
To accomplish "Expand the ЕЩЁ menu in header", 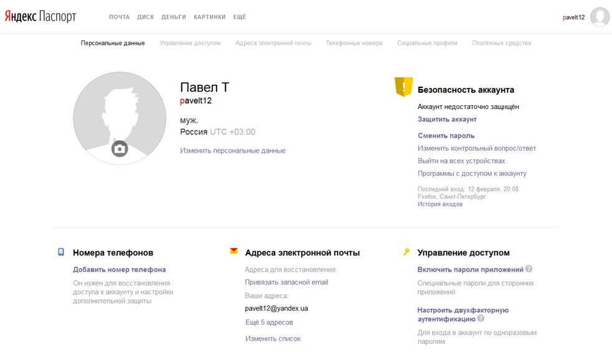I will pos(239,17).
